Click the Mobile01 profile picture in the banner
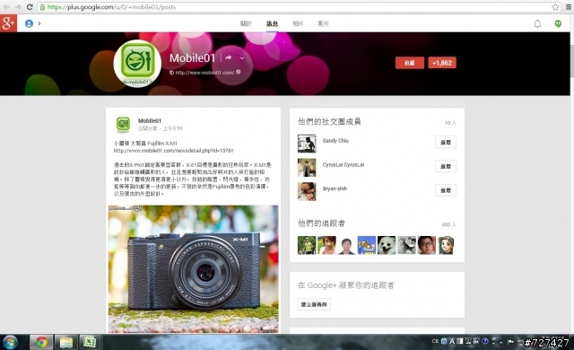The height and width of the screenshot is (350, 574). pos(137,64)
